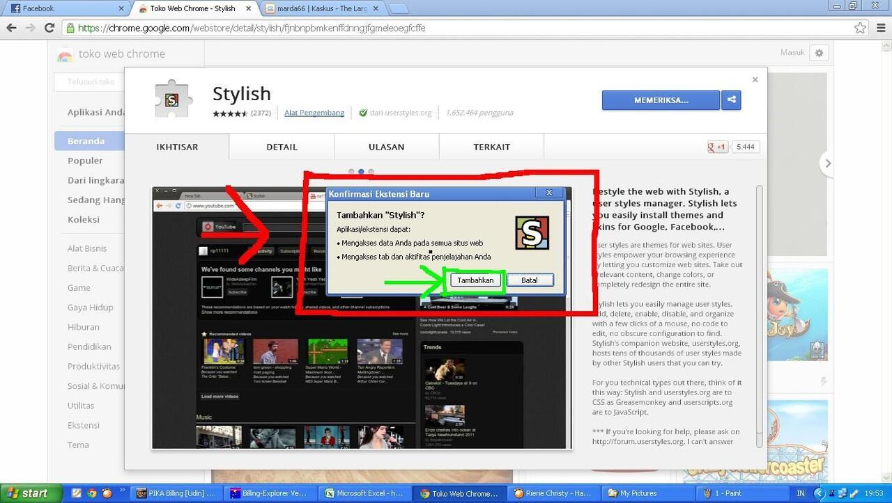Click Batal in the confirmation dialog
The height and width of the screenshot is (503, 892).
[530, 280]
